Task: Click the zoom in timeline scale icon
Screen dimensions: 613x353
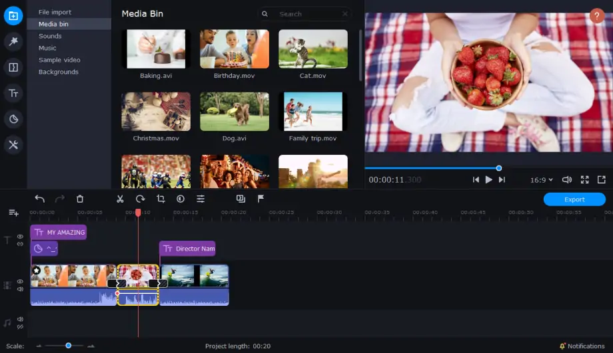Action: tap(91, 346)
